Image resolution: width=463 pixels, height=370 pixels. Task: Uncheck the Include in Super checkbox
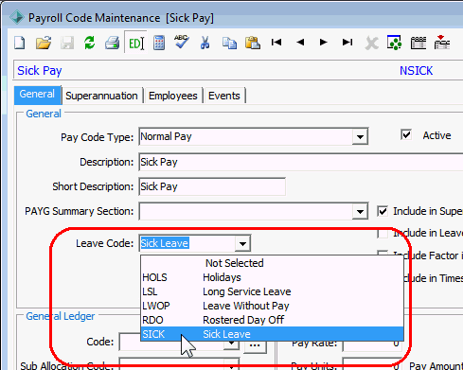tap(383, 211)
